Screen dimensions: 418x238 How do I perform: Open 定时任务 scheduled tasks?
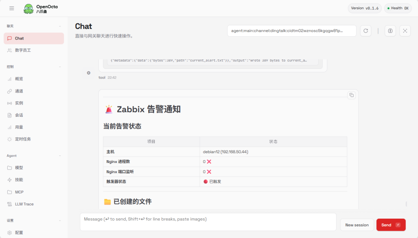[x=34, y=139]
